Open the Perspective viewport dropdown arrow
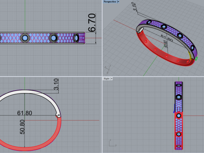Image resolution: width=204 pixels, height=153 pixels. tap(118, 2)
